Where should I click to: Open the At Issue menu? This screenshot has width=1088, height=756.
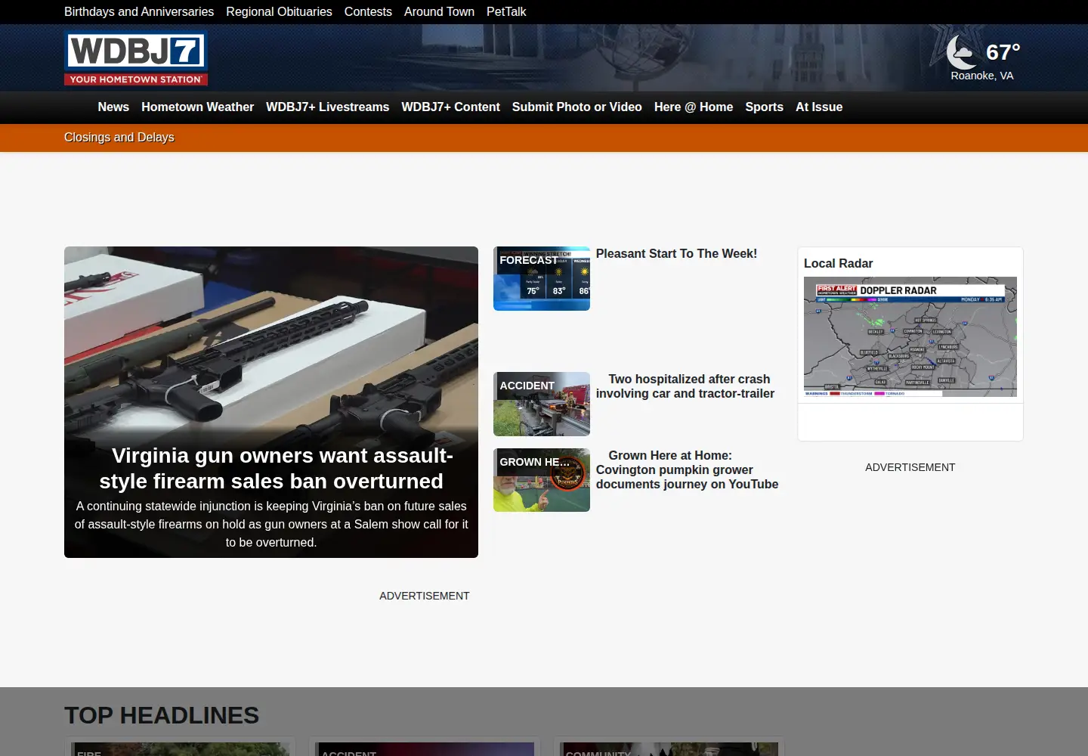819,107
